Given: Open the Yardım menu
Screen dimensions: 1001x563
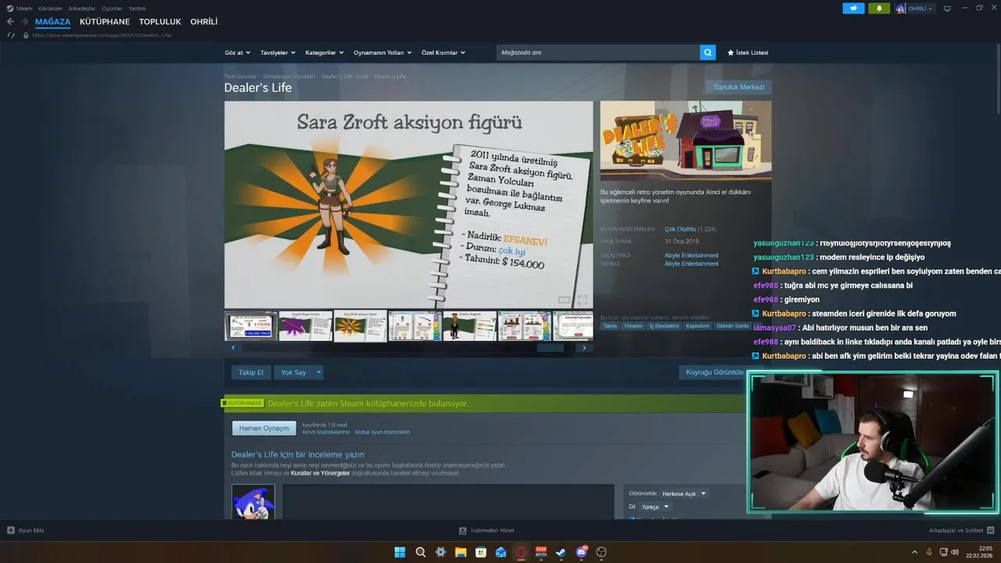Looking at the screenshot, I should pos(137,8).
